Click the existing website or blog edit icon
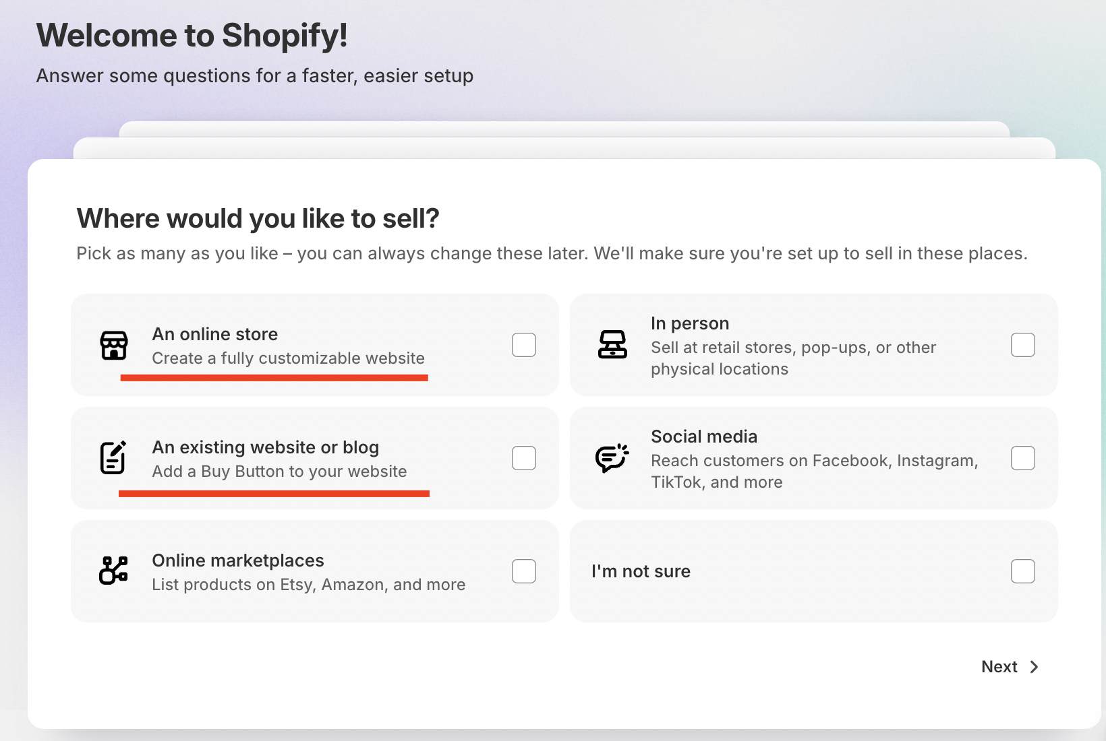 [x=113, y=457]
